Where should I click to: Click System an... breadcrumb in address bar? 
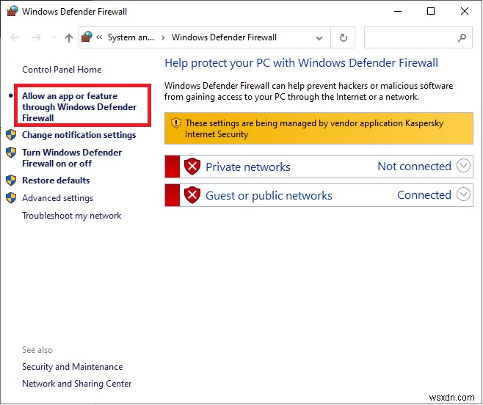131,37
